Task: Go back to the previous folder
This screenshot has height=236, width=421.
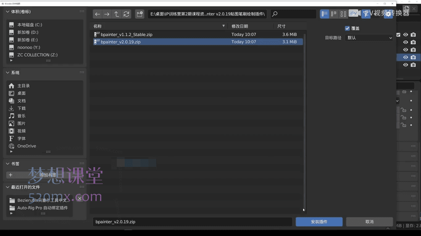Action: click(97, 14)
